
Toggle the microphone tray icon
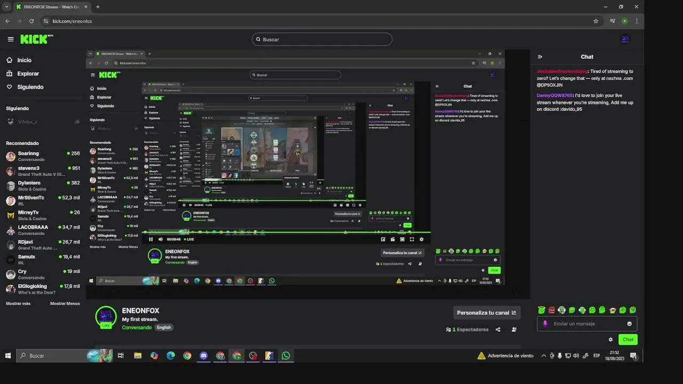click(560, 356)
